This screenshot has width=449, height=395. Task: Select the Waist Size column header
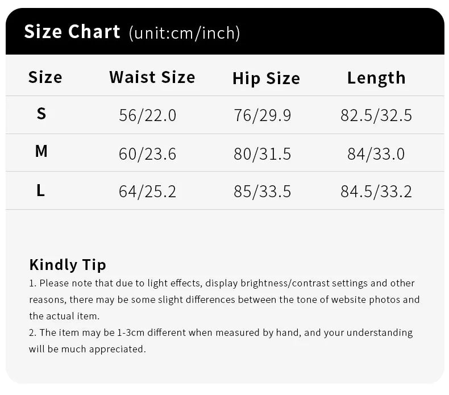point(152,77)
